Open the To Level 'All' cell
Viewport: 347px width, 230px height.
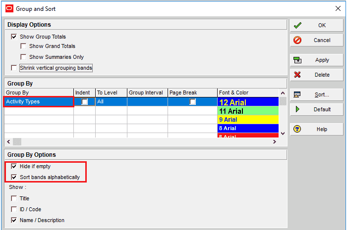point(111,101)
